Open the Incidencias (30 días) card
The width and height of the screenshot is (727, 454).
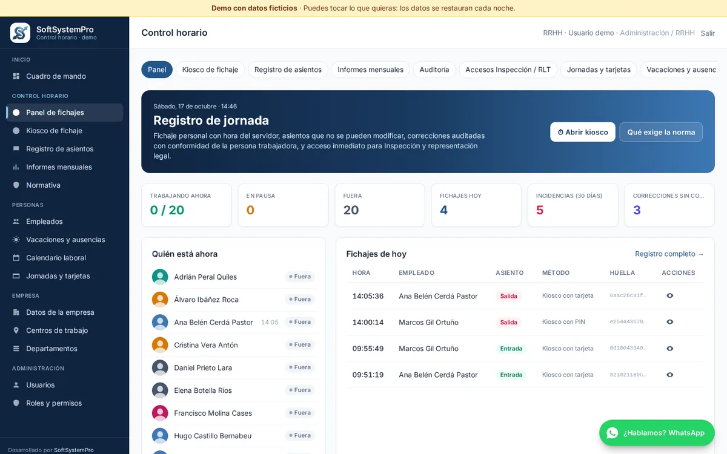[573, 205]
